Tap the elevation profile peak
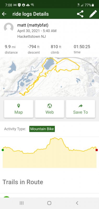Screen dimensions: 99x209 [55, 138]
